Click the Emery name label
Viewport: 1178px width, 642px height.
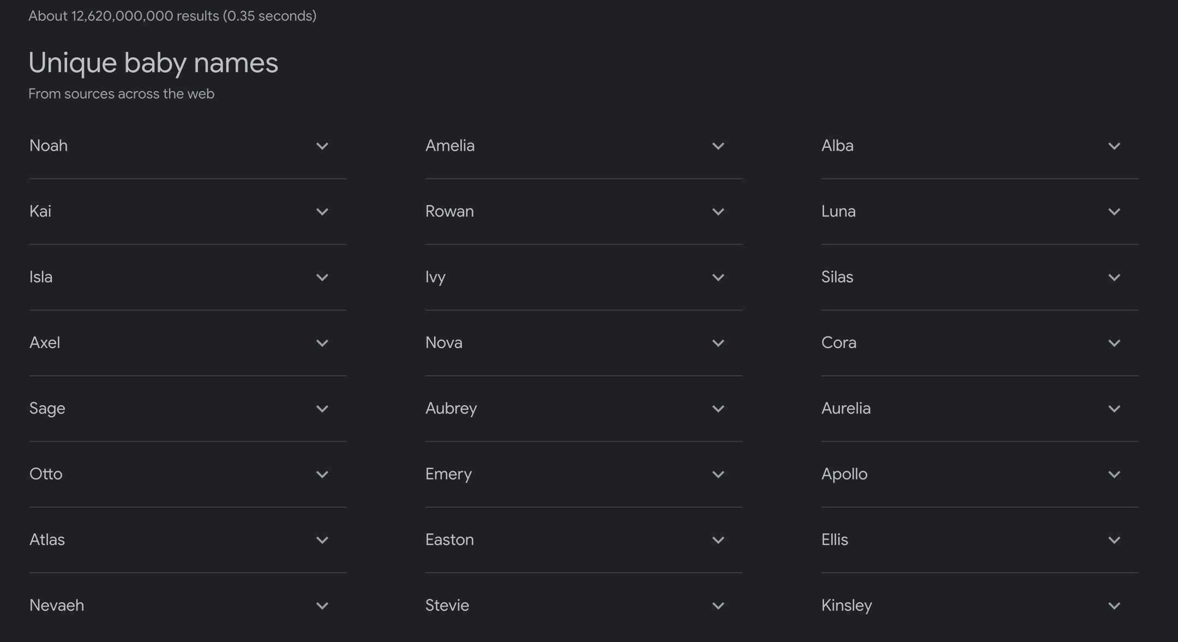coord(448,474)
